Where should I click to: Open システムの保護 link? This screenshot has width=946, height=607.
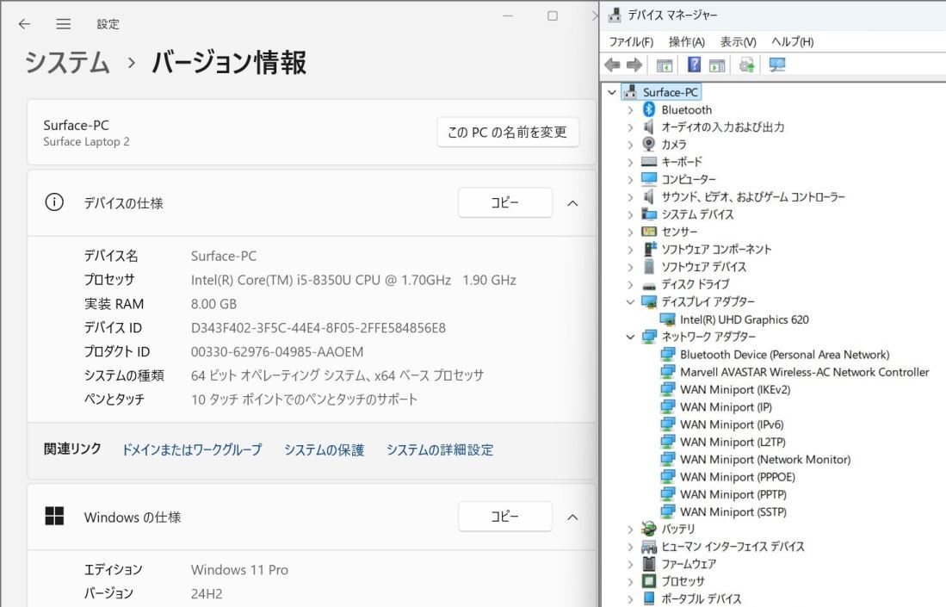point(324,449)
